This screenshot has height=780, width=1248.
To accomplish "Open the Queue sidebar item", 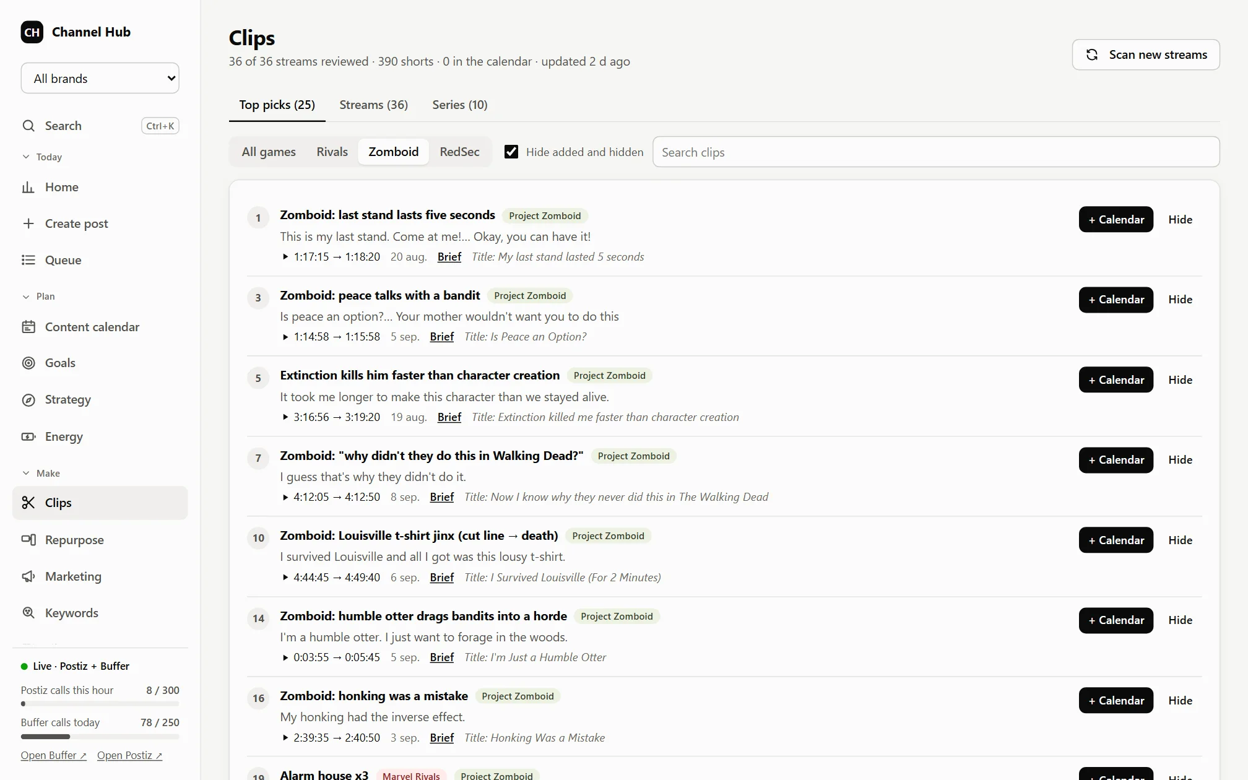I will tap(100, 260).
